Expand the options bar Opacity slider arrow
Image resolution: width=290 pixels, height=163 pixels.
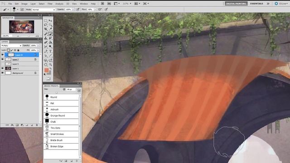[x=73, y=10]
